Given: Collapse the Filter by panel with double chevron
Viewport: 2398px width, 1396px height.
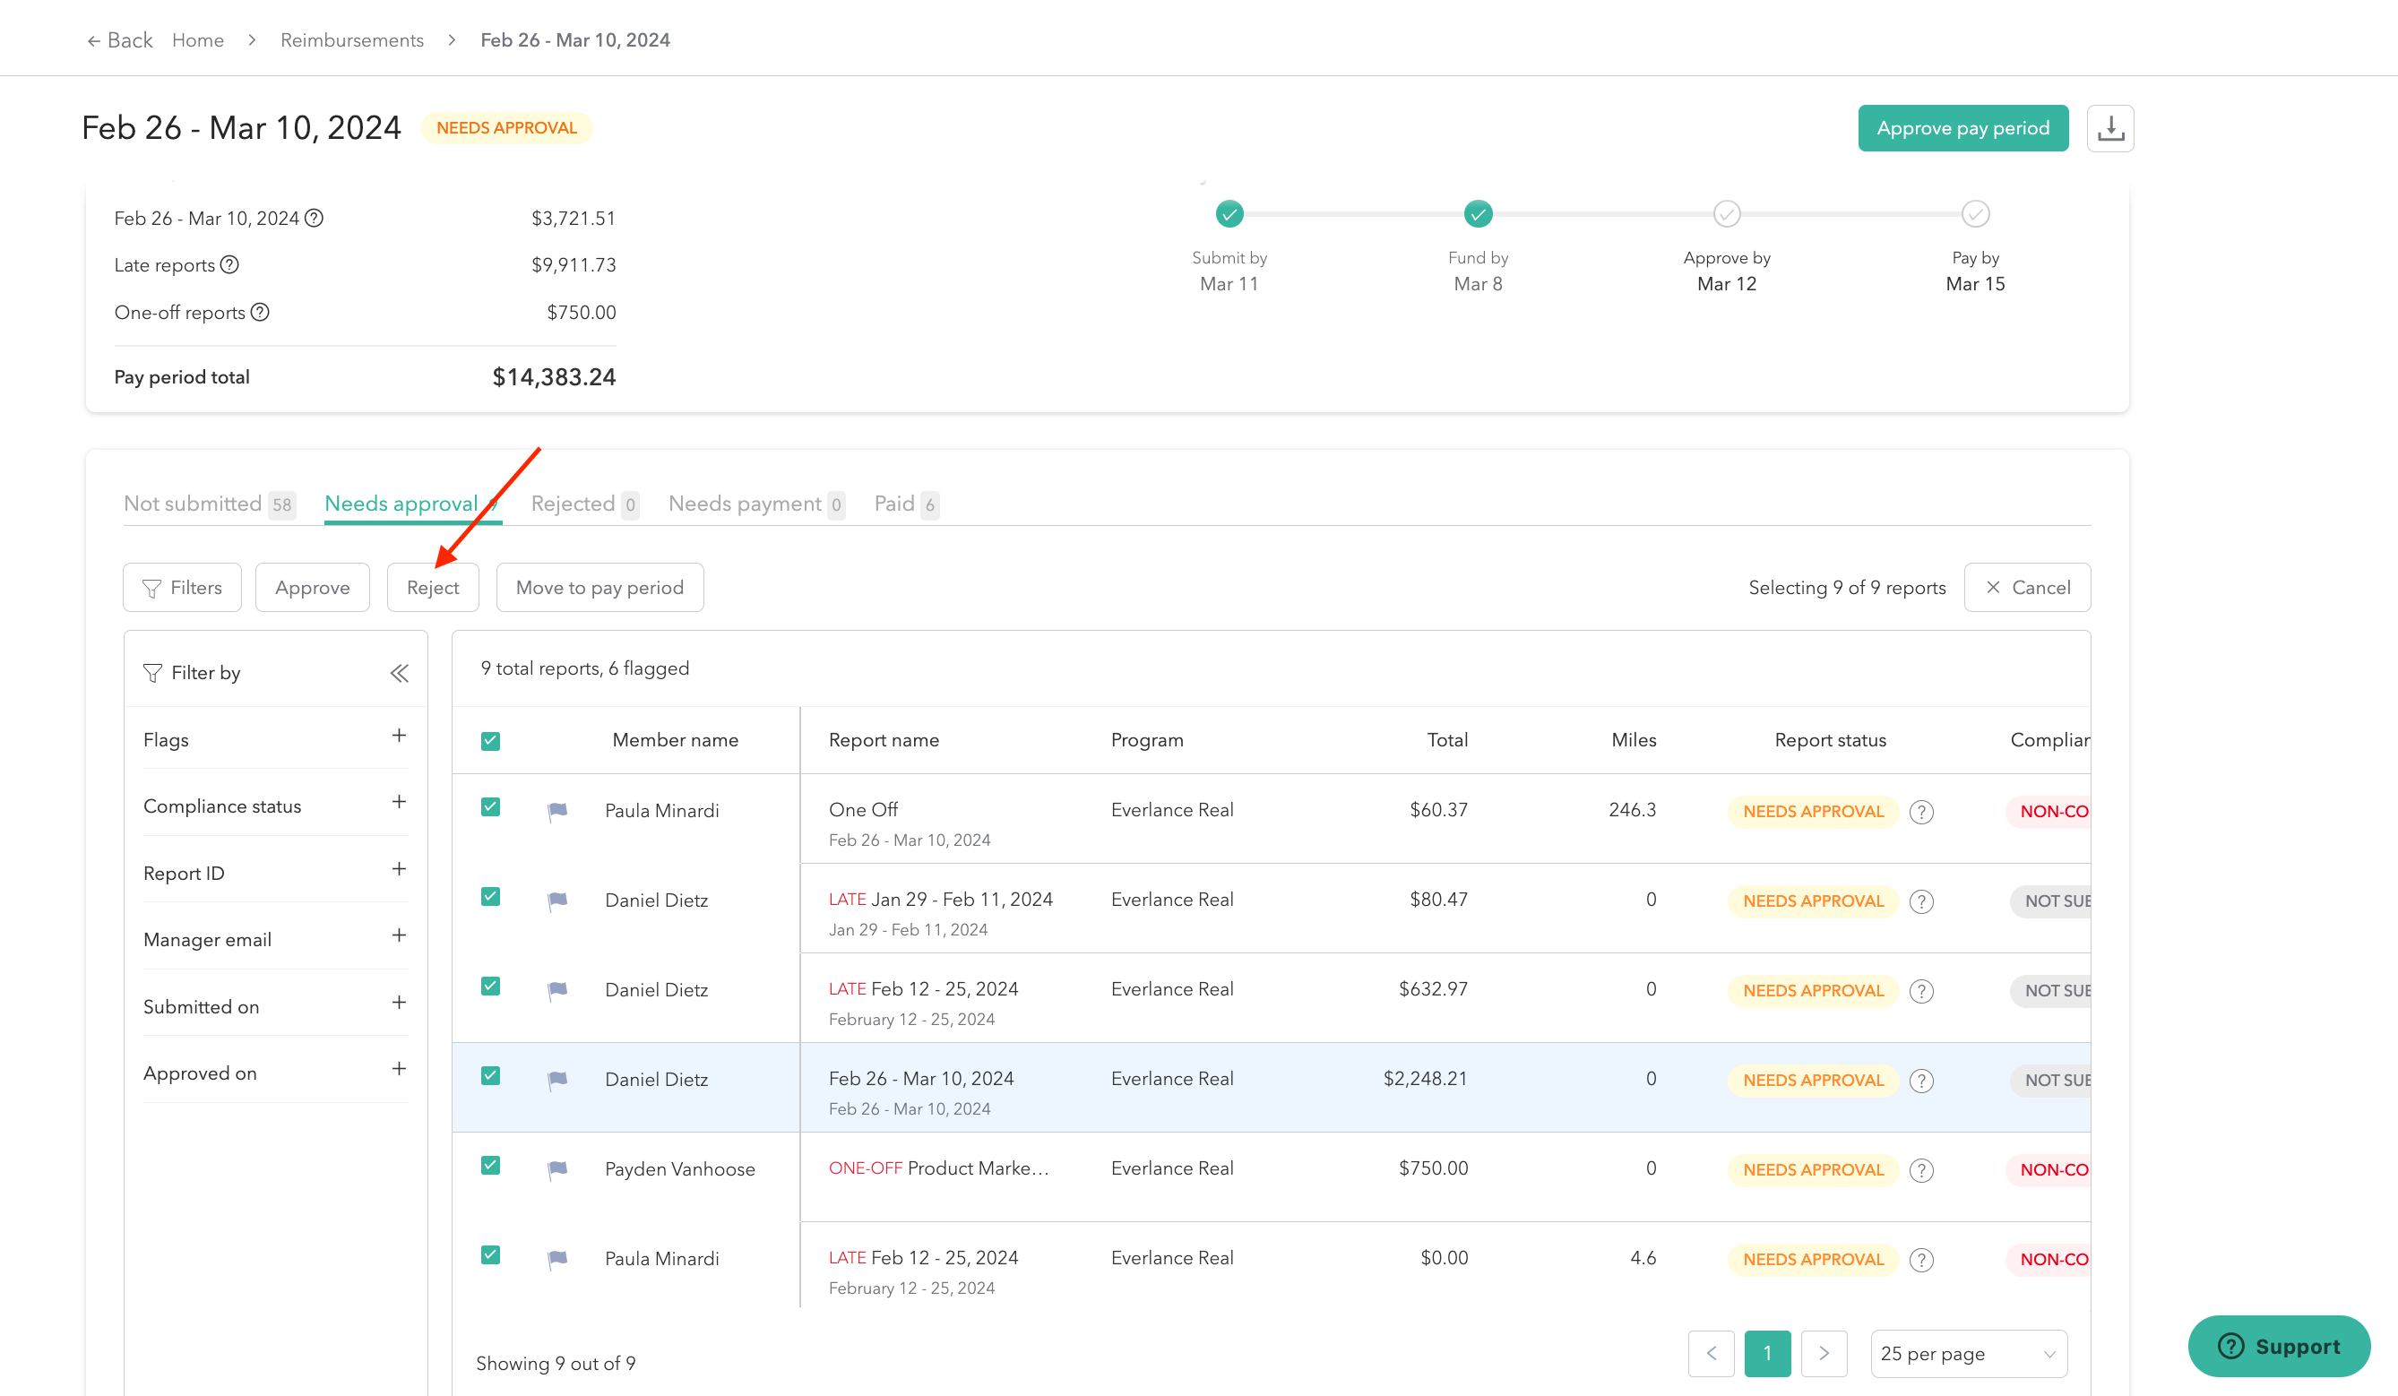Looking at the screenshot, I should pyautogui.click(x=399, y=674).
